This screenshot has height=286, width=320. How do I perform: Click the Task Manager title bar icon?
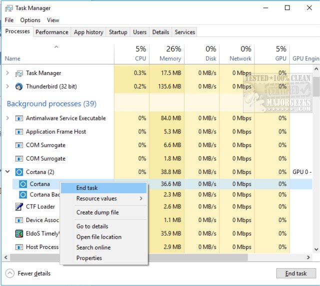tap(9, 8)
